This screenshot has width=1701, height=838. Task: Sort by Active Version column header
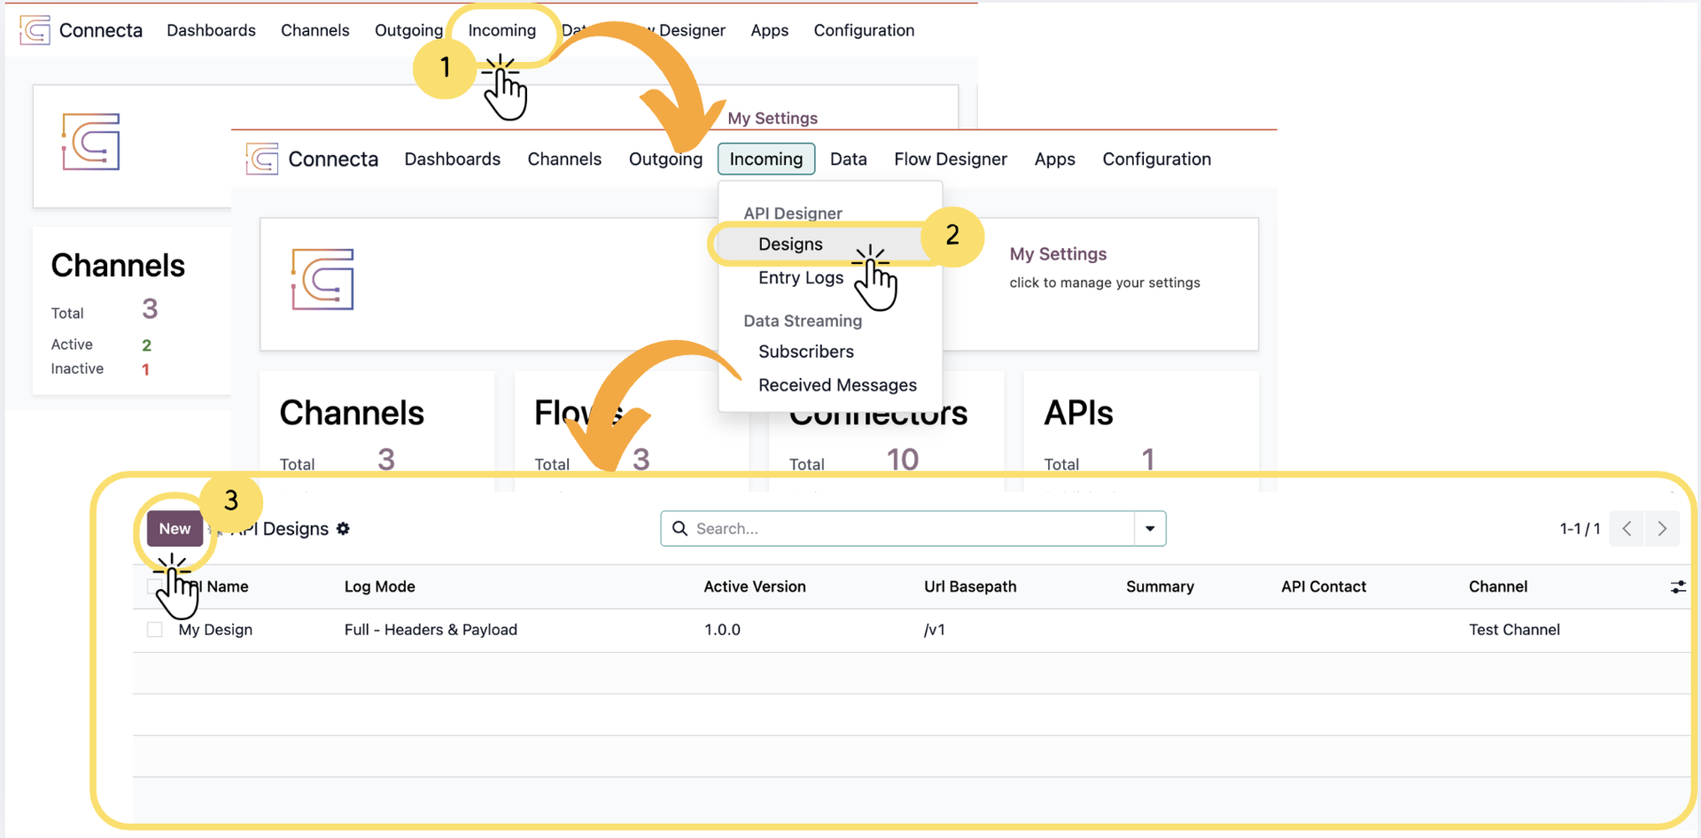coord(754,587)
